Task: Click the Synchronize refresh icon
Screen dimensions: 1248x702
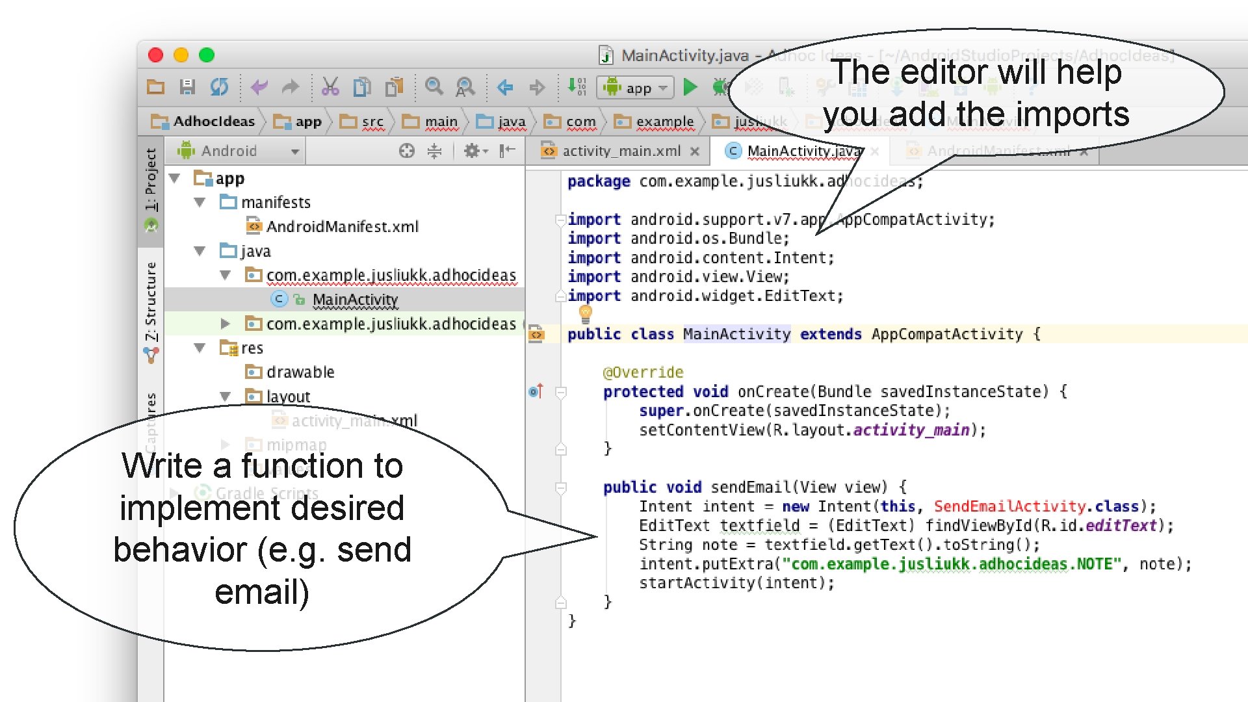Action: [219, 86]
